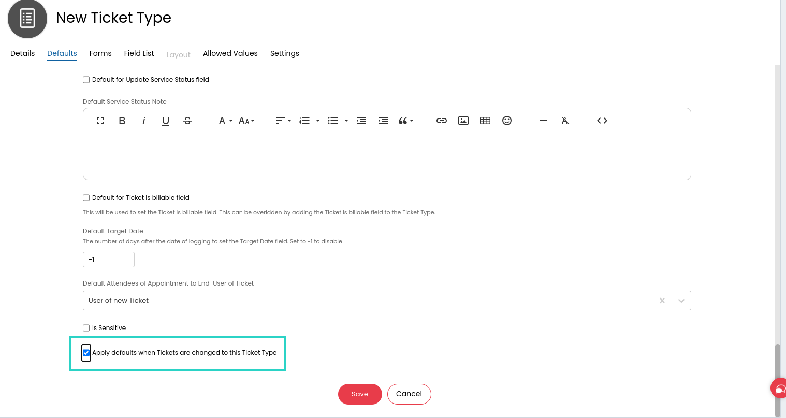Insert a table in the editor
Image resolution: width=786 pixels, height=418 pixels.
pos(485,121)
